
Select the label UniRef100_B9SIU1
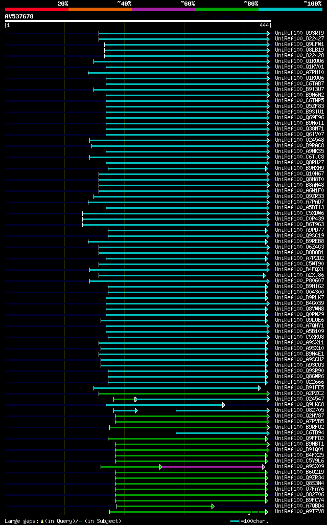click(x=299, y=112)
